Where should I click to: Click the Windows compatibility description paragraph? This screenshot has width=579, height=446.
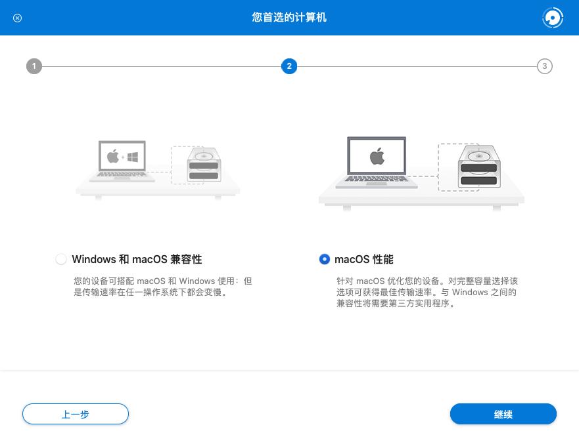[163, 287]
